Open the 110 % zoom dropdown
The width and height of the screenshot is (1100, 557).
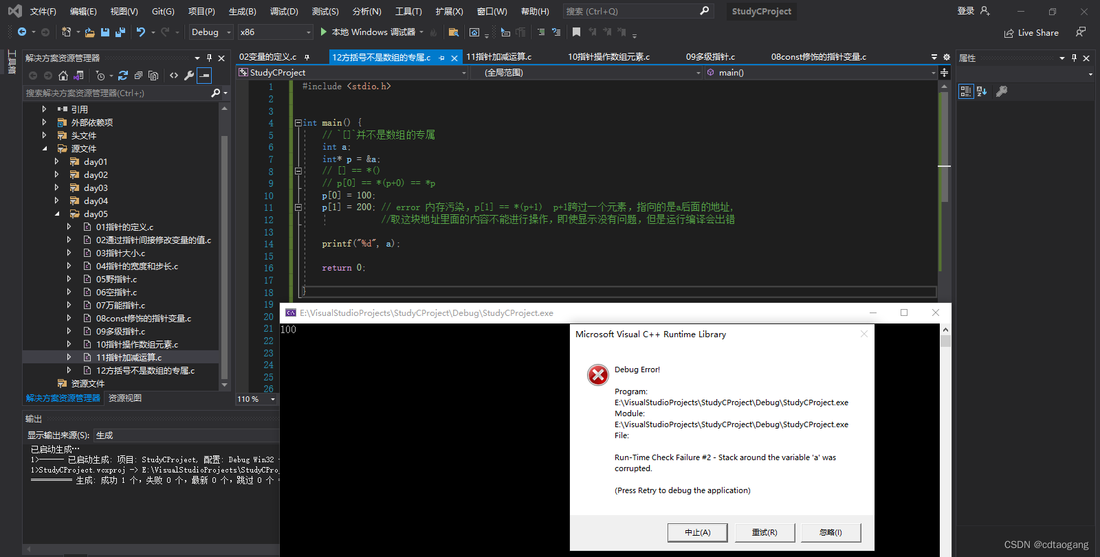coord(256,399)
